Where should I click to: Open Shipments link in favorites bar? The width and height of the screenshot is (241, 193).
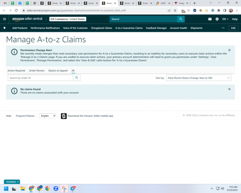(x=196, y=28)
